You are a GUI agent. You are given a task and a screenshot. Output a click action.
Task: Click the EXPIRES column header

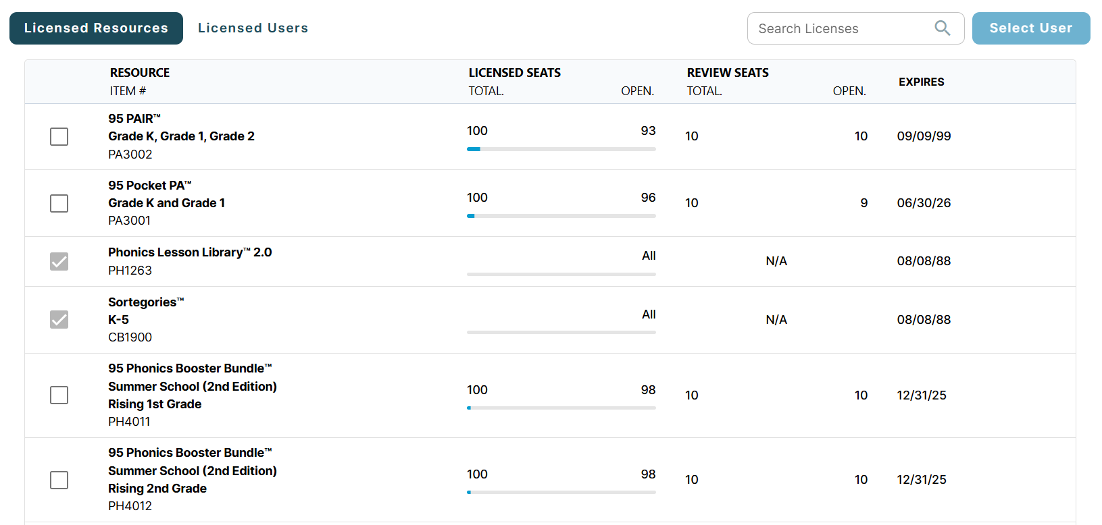922,82
